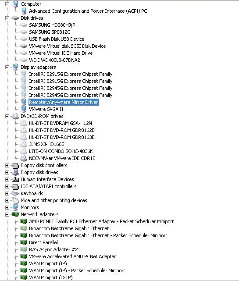Click the Network adapters label

(x=39, y=214)
